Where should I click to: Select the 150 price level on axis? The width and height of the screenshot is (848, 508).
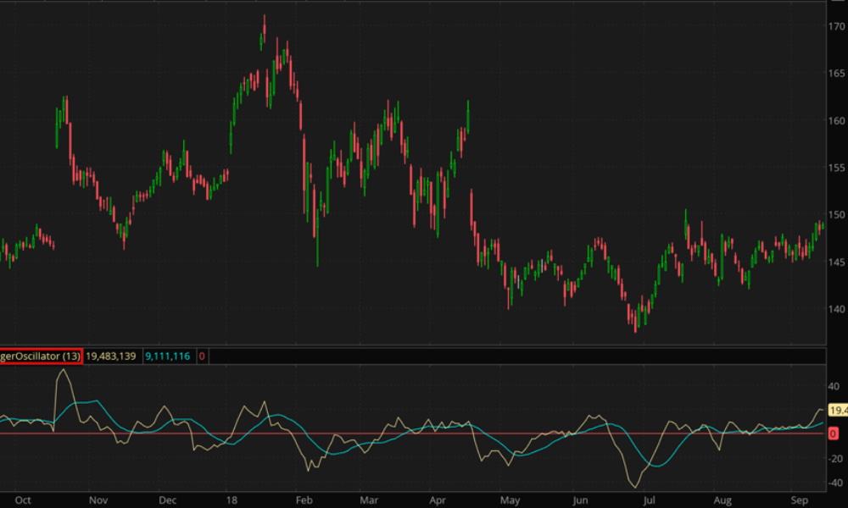point(837,215)
